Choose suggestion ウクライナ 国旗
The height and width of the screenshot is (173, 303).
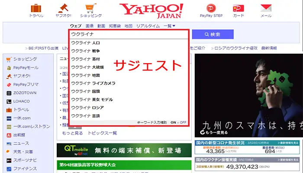129,91
